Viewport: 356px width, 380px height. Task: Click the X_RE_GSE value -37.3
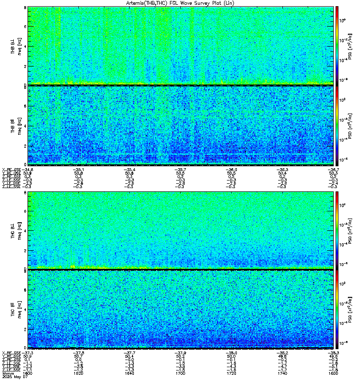pyautogui.click(x=28, y=353)
